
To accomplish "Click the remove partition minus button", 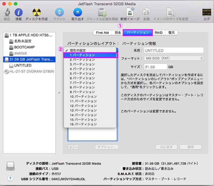I will [x=76, y=147].
